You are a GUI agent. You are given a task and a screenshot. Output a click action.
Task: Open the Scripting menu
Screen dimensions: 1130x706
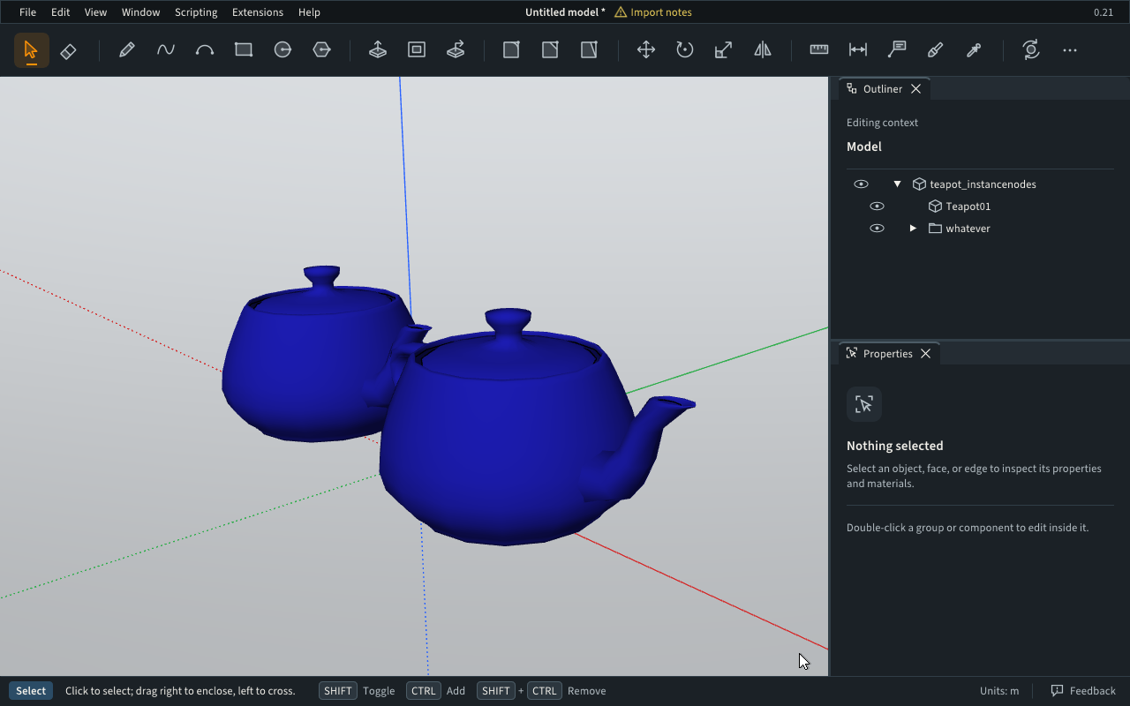coord(196,12)
